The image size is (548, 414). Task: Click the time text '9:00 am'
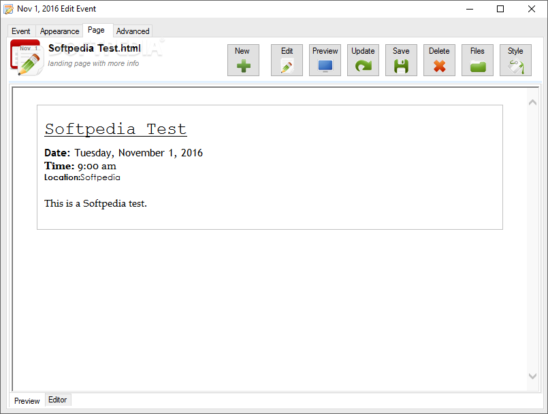97,166
